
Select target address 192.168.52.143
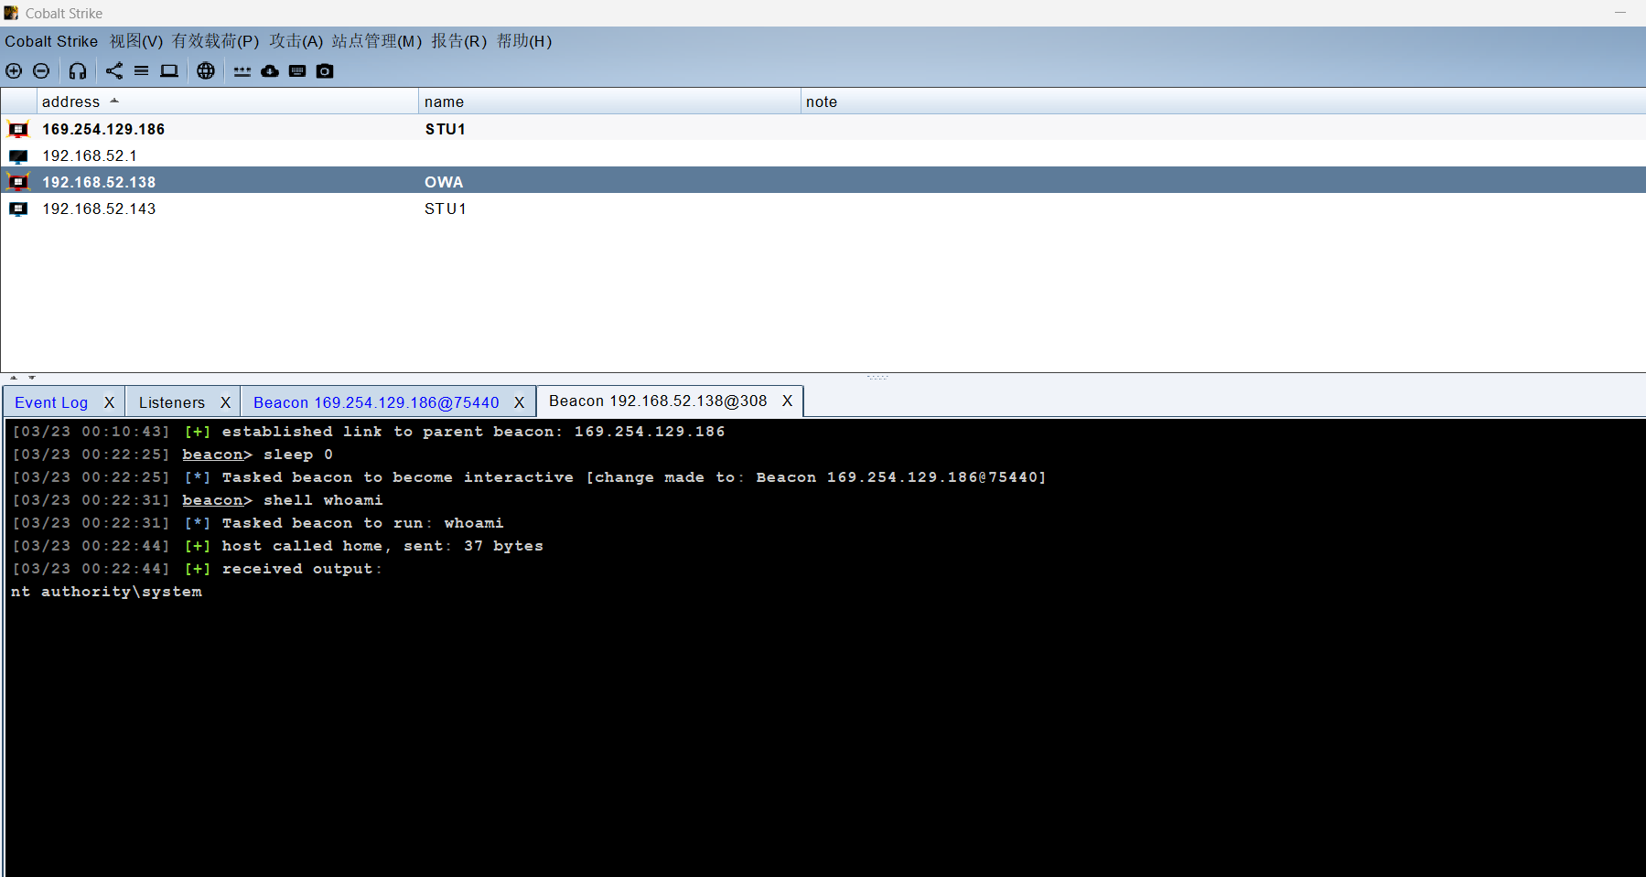[x=99, y=209]
